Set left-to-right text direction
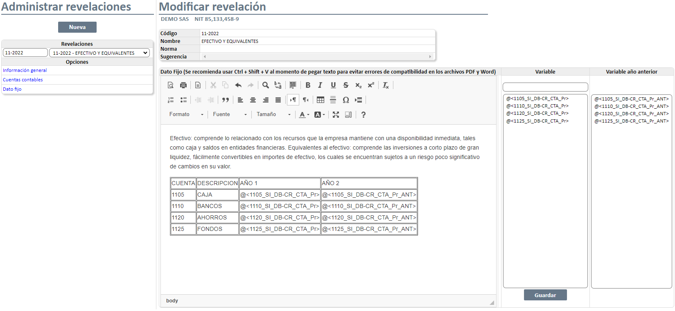This screenshot has height=311, width=675. (293, 100)
